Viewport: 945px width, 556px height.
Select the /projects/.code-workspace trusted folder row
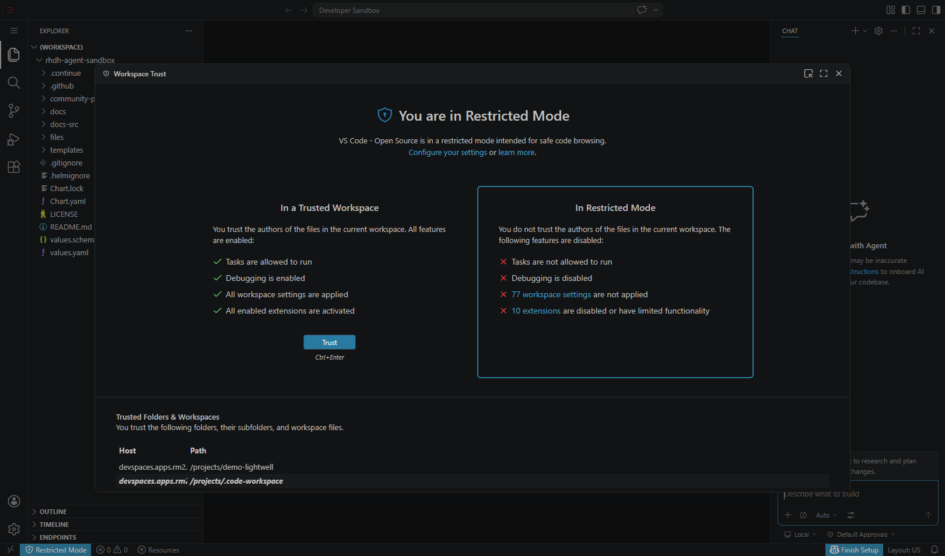coord(473,481)
